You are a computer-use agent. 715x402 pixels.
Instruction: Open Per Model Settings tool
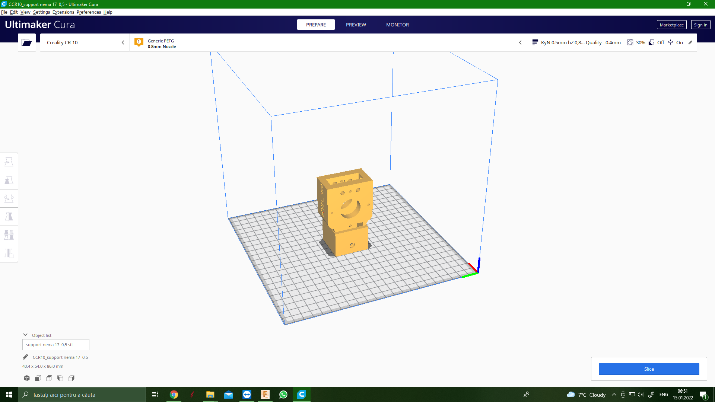(9, 235)
